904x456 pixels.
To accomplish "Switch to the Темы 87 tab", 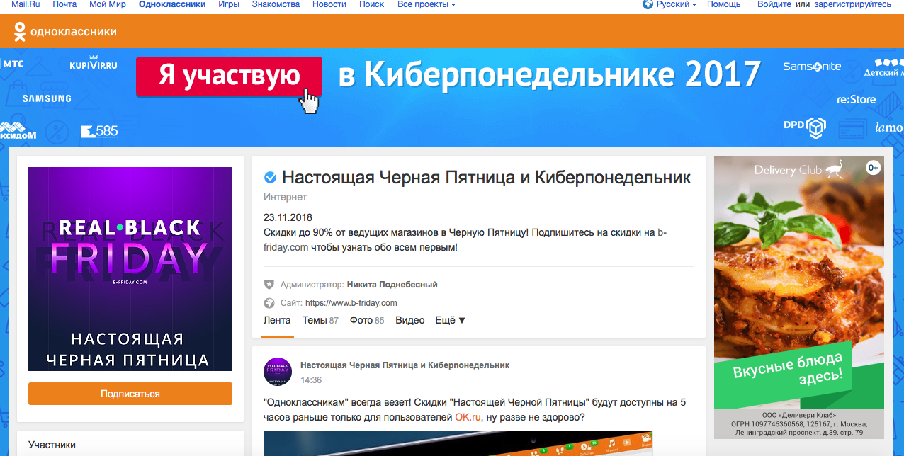I will click(320, 320).
